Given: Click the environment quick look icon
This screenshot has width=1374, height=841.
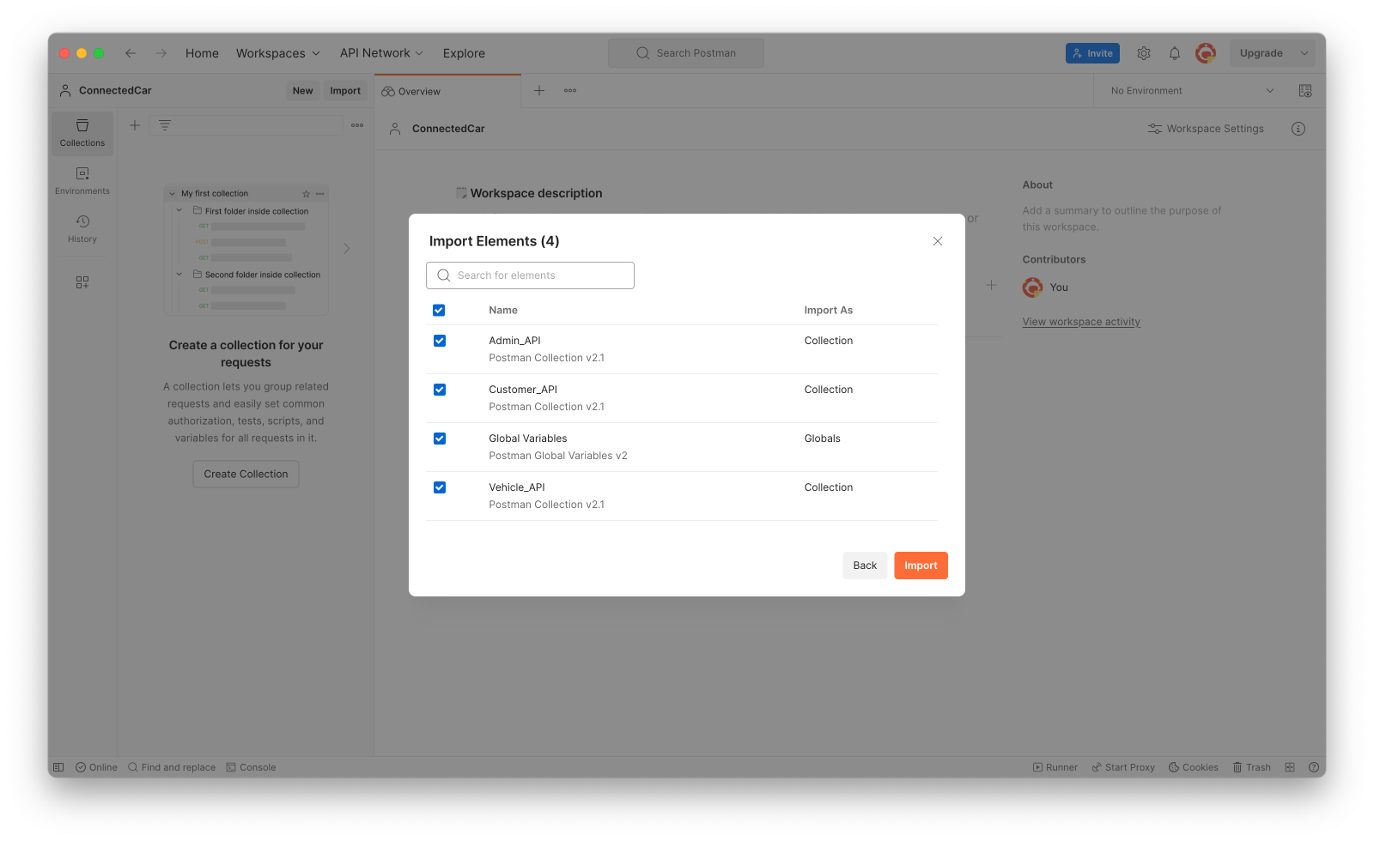Looking at the screenshot, I should [x=1305, y=91].
